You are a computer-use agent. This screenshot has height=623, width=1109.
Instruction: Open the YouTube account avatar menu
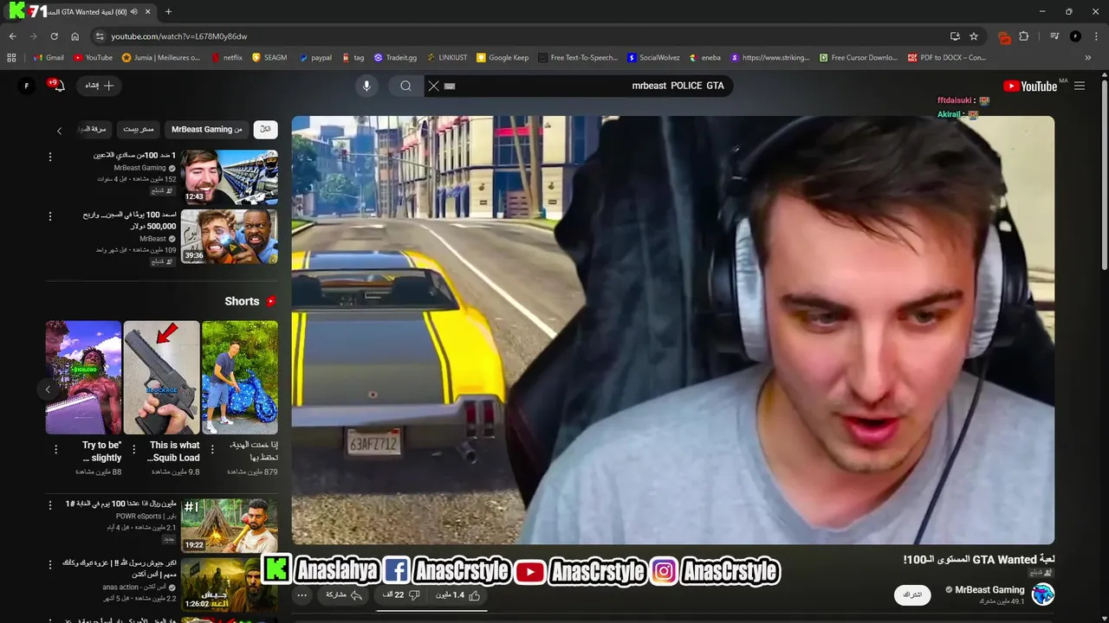(x=26, y=86)
